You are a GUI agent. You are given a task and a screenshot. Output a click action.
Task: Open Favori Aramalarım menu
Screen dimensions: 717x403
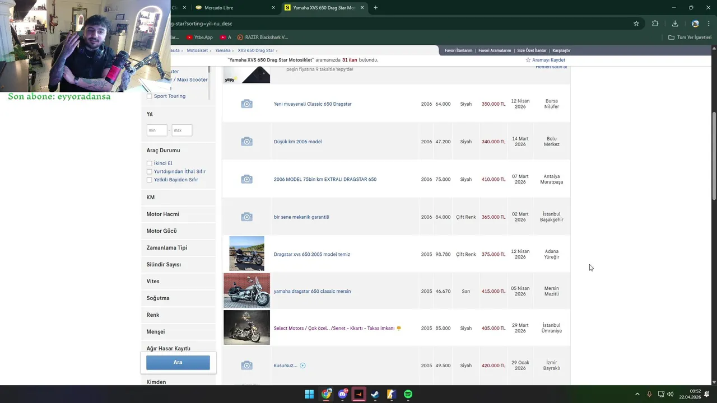(x=495, y=50)
